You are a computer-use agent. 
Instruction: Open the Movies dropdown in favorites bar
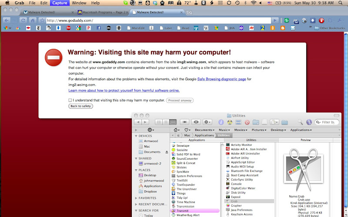click(x=241, y=130)
